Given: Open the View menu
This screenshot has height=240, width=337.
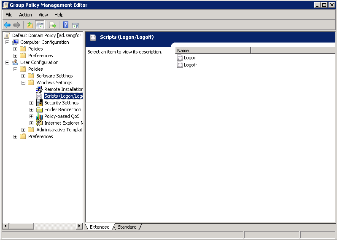Looking at the screenshot, I should tap(43, 15).
